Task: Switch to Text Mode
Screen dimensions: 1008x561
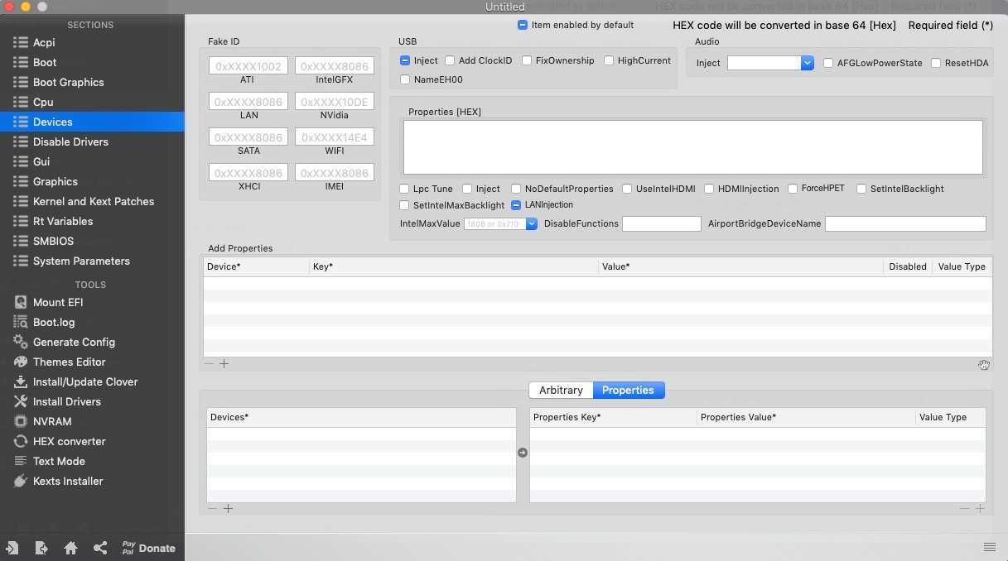Action: pos(59,461)
